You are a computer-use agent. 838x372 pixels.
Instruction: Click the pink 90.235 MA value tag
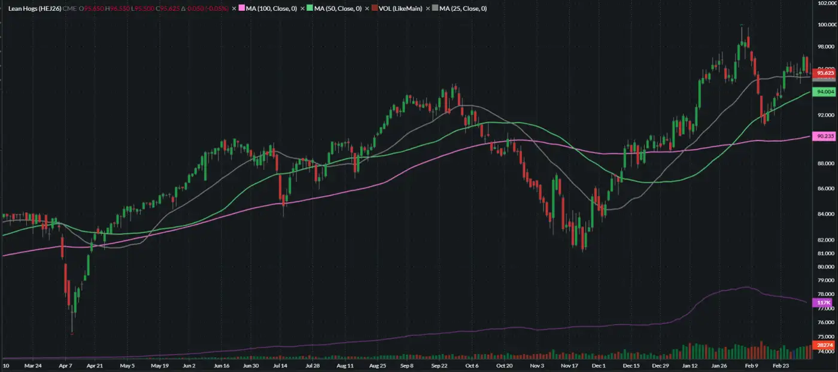pos(825,136)
